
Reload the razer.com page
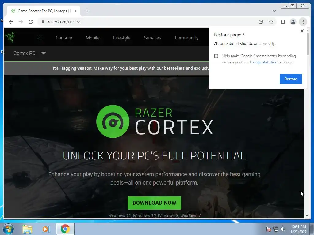(x=31, y=22)
